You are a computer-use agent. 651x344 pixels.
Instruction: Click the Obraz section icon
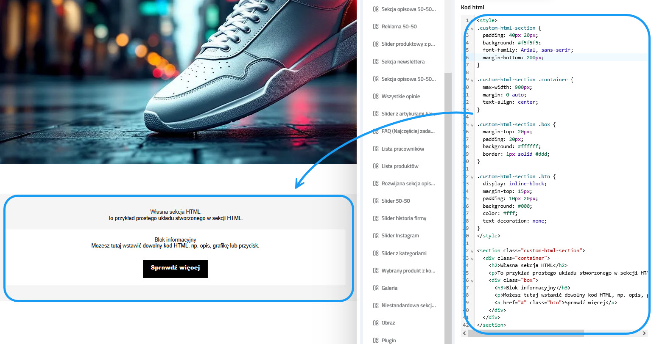pyautogui.click(x=375, y=322)
